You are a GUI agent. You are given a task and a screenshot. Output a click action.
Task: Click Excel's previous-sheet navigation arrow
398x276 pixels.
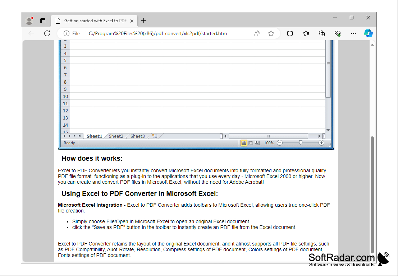click(x=69, y=136)
